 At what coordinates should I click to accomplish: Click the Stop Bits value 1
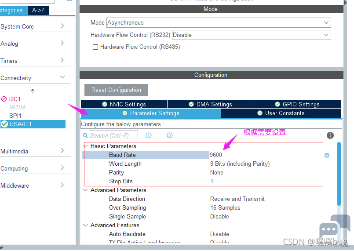(x=212, y=181)
